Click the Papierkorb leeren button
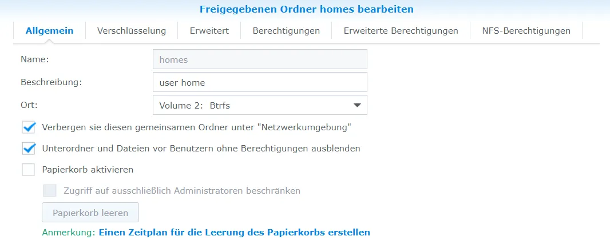Screen dimensions: 610x248 [90, 213]
